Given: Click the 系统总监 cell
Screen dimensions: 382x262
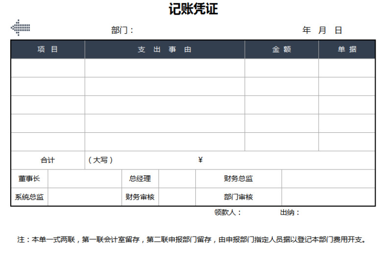Looking at the screenshot, I should (x=29, y=197).
